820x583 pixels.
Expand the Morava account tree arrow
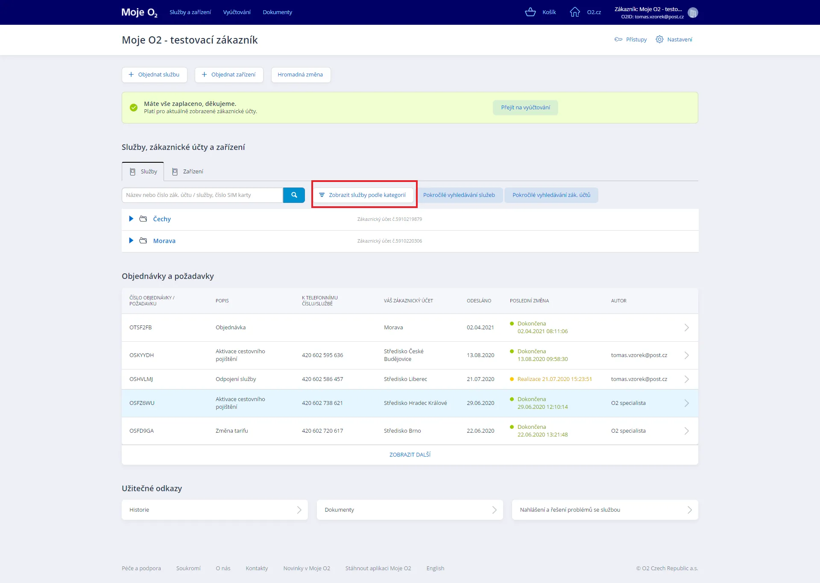[131, 240]
